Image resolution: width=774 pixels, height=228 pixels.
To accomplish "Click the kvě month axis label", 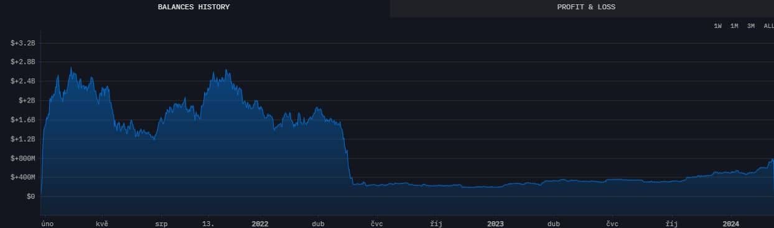I will (102, 223).
